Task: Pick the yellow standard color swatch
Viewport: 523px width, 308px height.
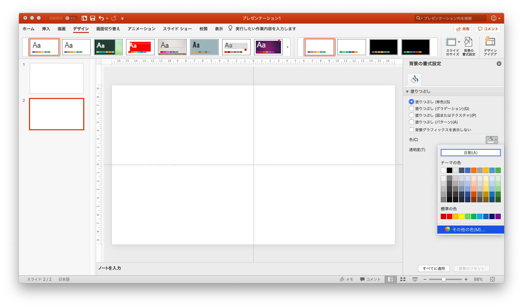Action: tap(461, 216)
